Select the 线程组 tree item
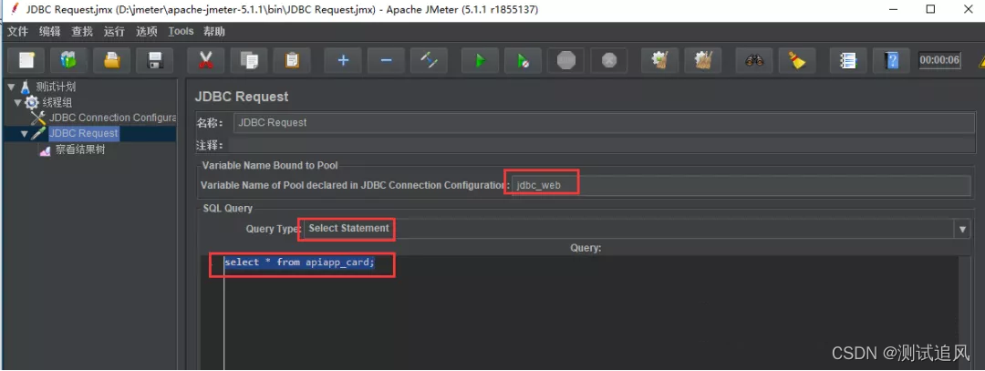 coord(57,102)
